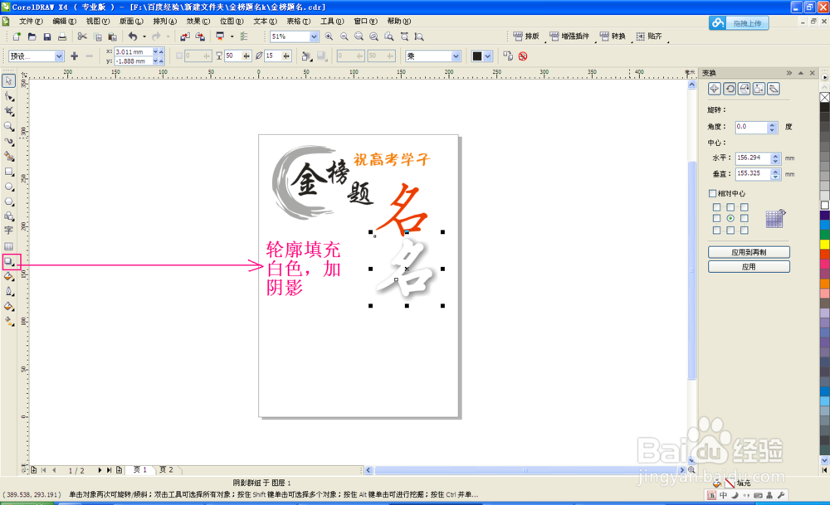830x505 pixels.
Task: Select the interactive drop shadow tool
Action: [9, 262]
